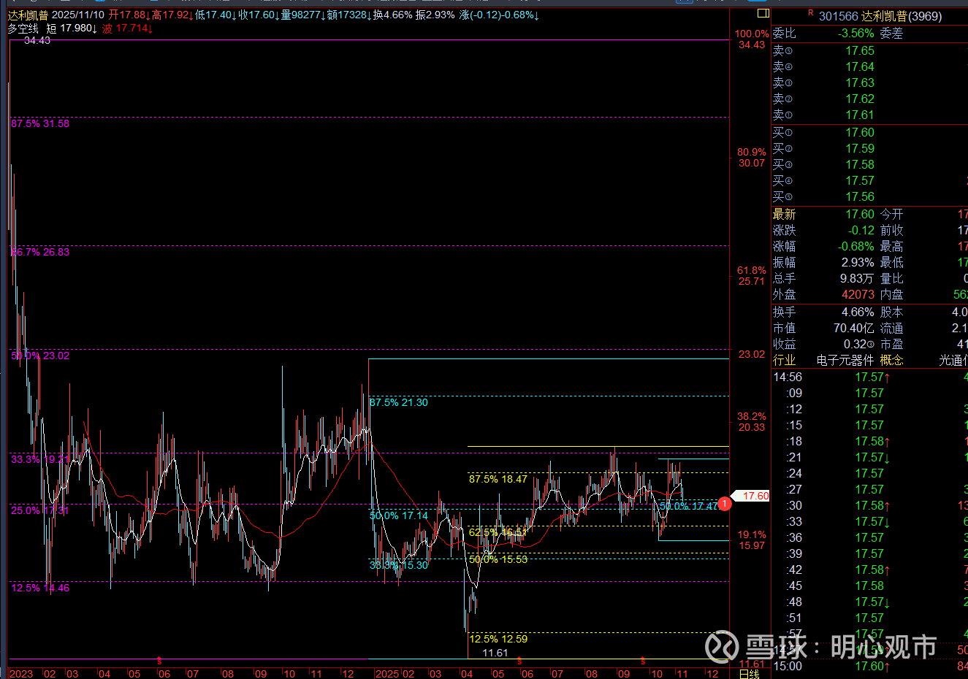Click the 61.8% 25.71 axis label

752,275
